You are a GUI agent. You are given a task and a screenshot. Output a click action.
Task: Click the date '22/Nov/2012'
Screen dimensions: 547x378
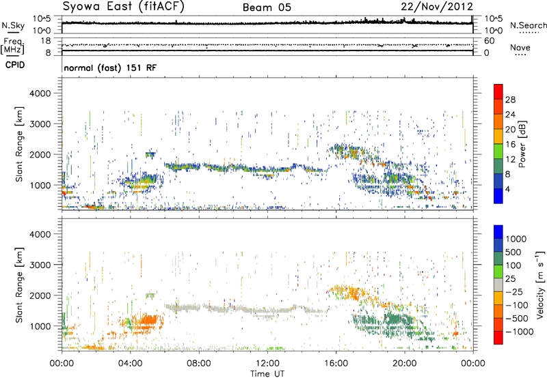tap(437, 7)
